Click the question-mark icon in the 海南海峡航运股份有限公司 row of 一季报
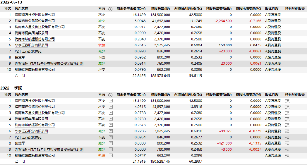This screenshot has width=307, height=165. [111, 125]
